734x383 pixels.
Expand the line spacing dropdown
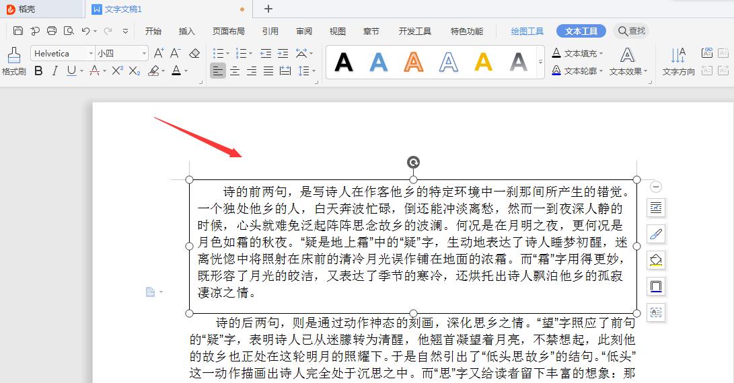[314, 71]
